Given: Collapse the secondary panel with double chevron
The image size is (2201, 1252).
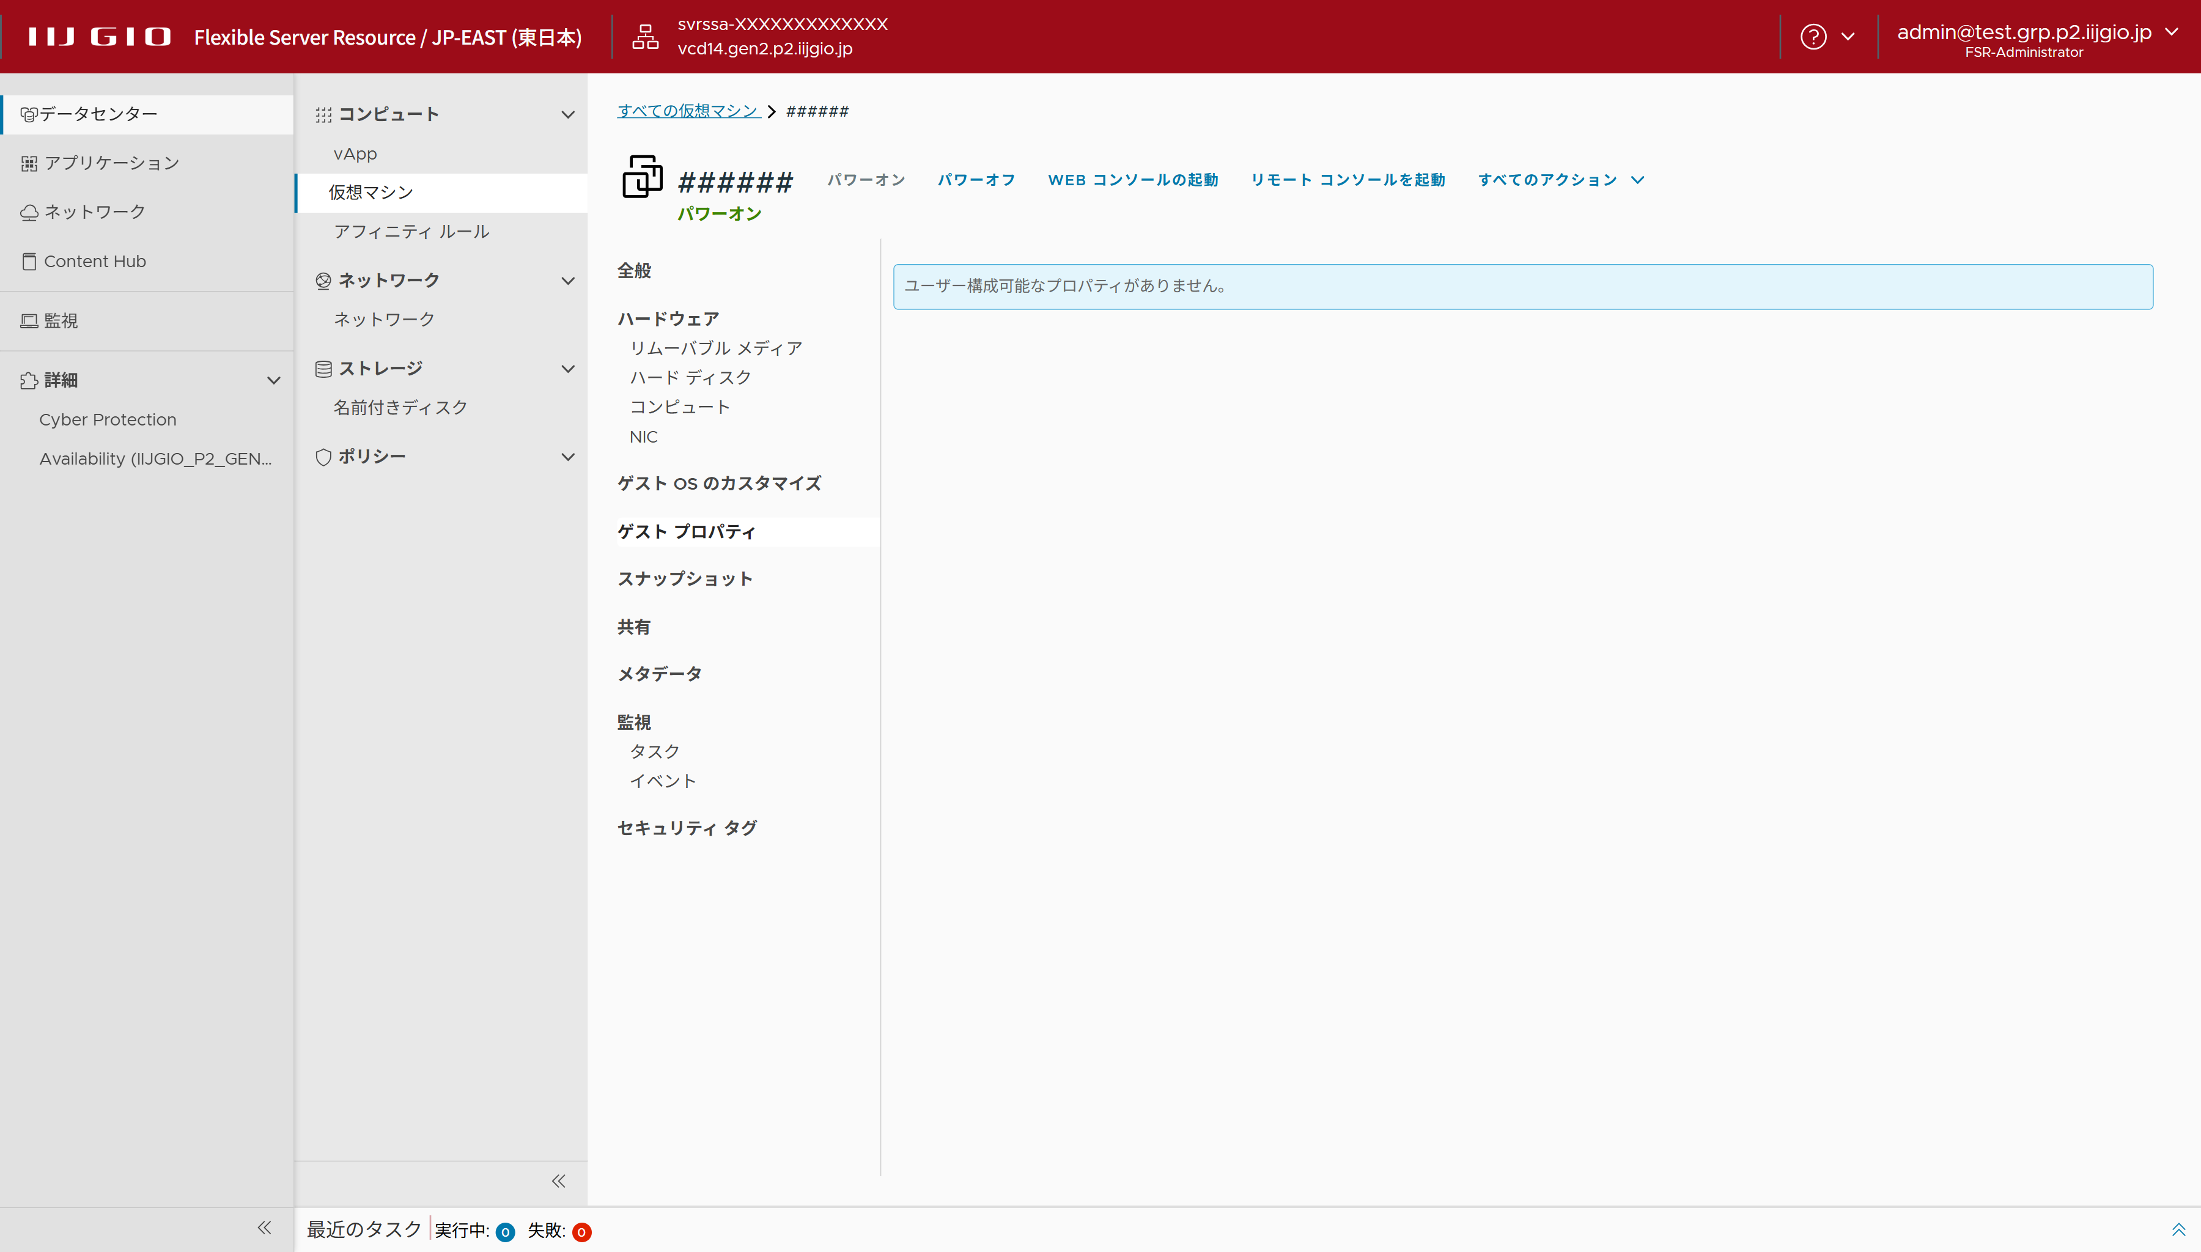Looking at the screenshot, I should pos(559,1182).
